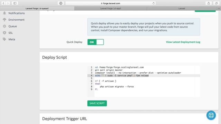Screen dimensions: 221x124
Task: Turn off the Quick Deploy switch
Action: [x=96, y=42]
